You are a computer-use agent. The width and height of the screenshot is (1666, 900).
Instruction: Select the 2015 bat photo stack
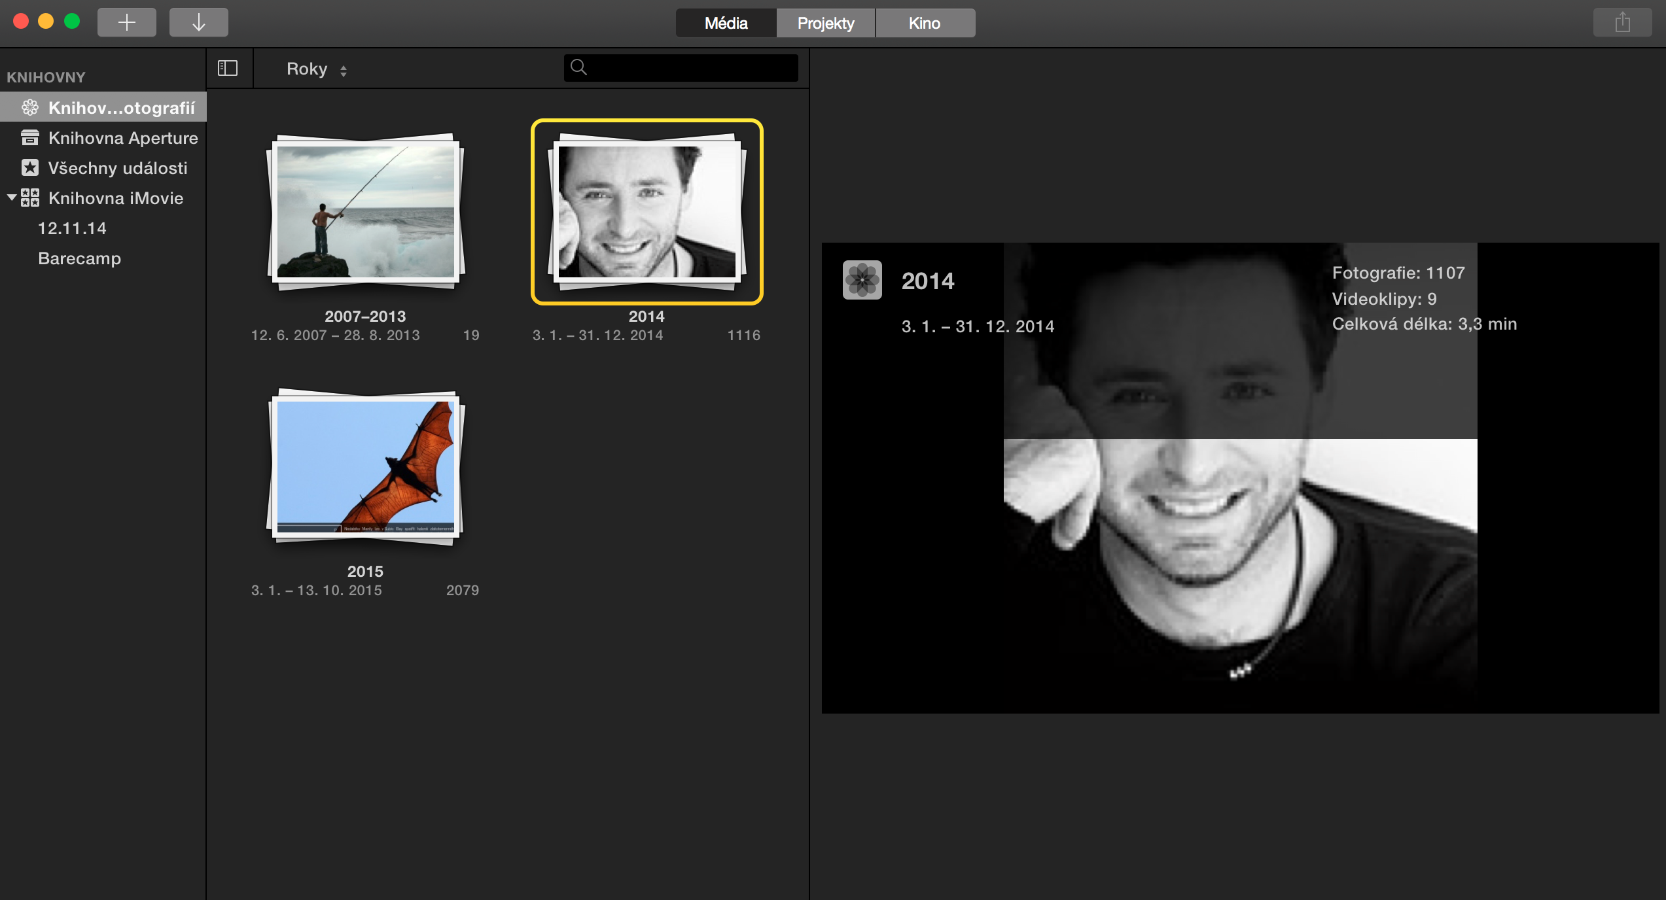pyautogui.click(x=365, y=466)
